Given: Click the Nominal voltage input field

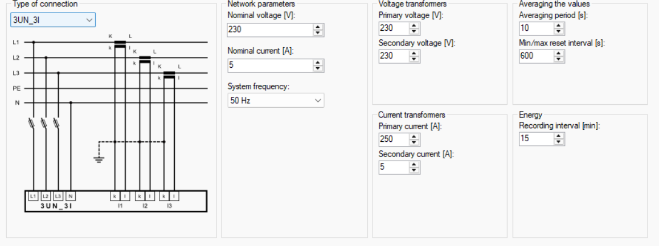Looking at the screenshot, I should point(269,30).
